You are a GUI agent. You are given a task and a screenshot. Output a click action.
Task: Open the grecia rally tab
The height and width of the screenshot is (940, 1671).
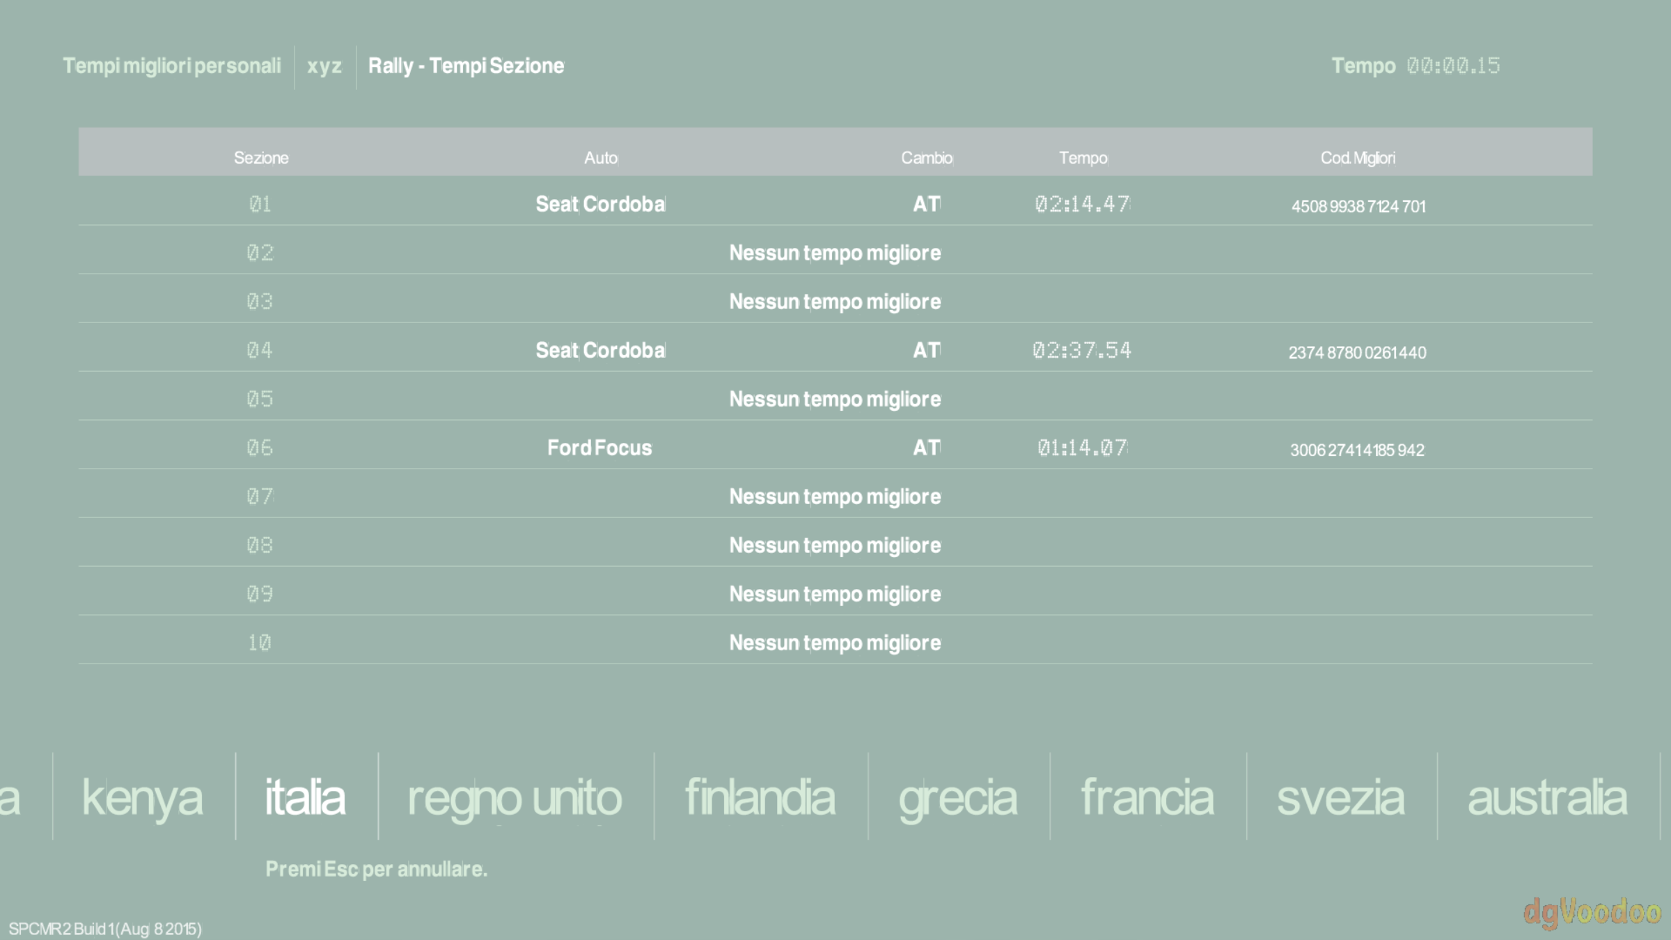(x=957, y=797)
